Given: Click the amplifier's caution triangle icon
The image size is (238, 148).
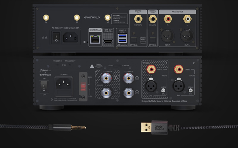Looking at the screenshot, I should pos(92,66).
